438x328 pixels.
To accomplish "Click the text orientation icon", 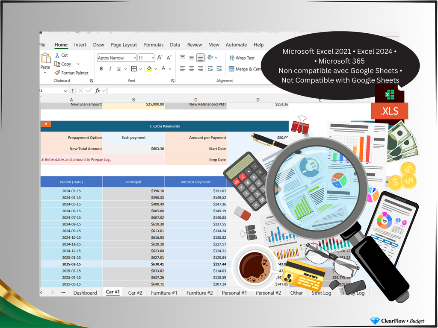I will tap(210, 58).
